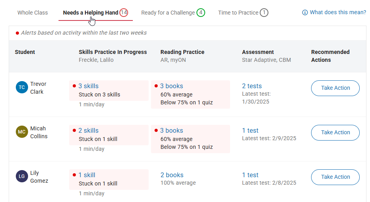Open Trevor Clark's 2 tests link
The image size is (370, 202).
point(252,86)
